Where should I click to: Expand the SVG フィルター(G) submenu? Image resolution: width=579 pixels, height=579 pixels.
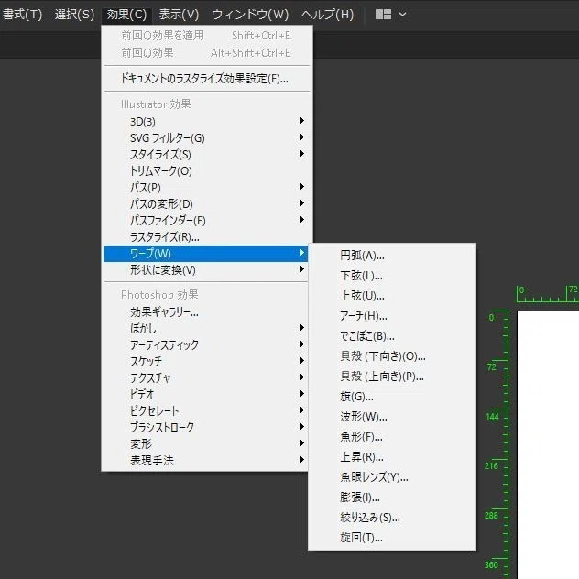[207, 137]
